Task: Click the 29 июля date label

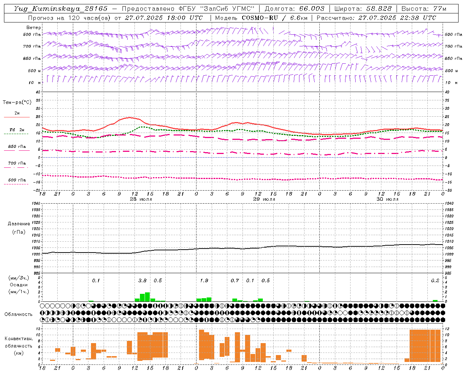Action: [x=264, y=199]
